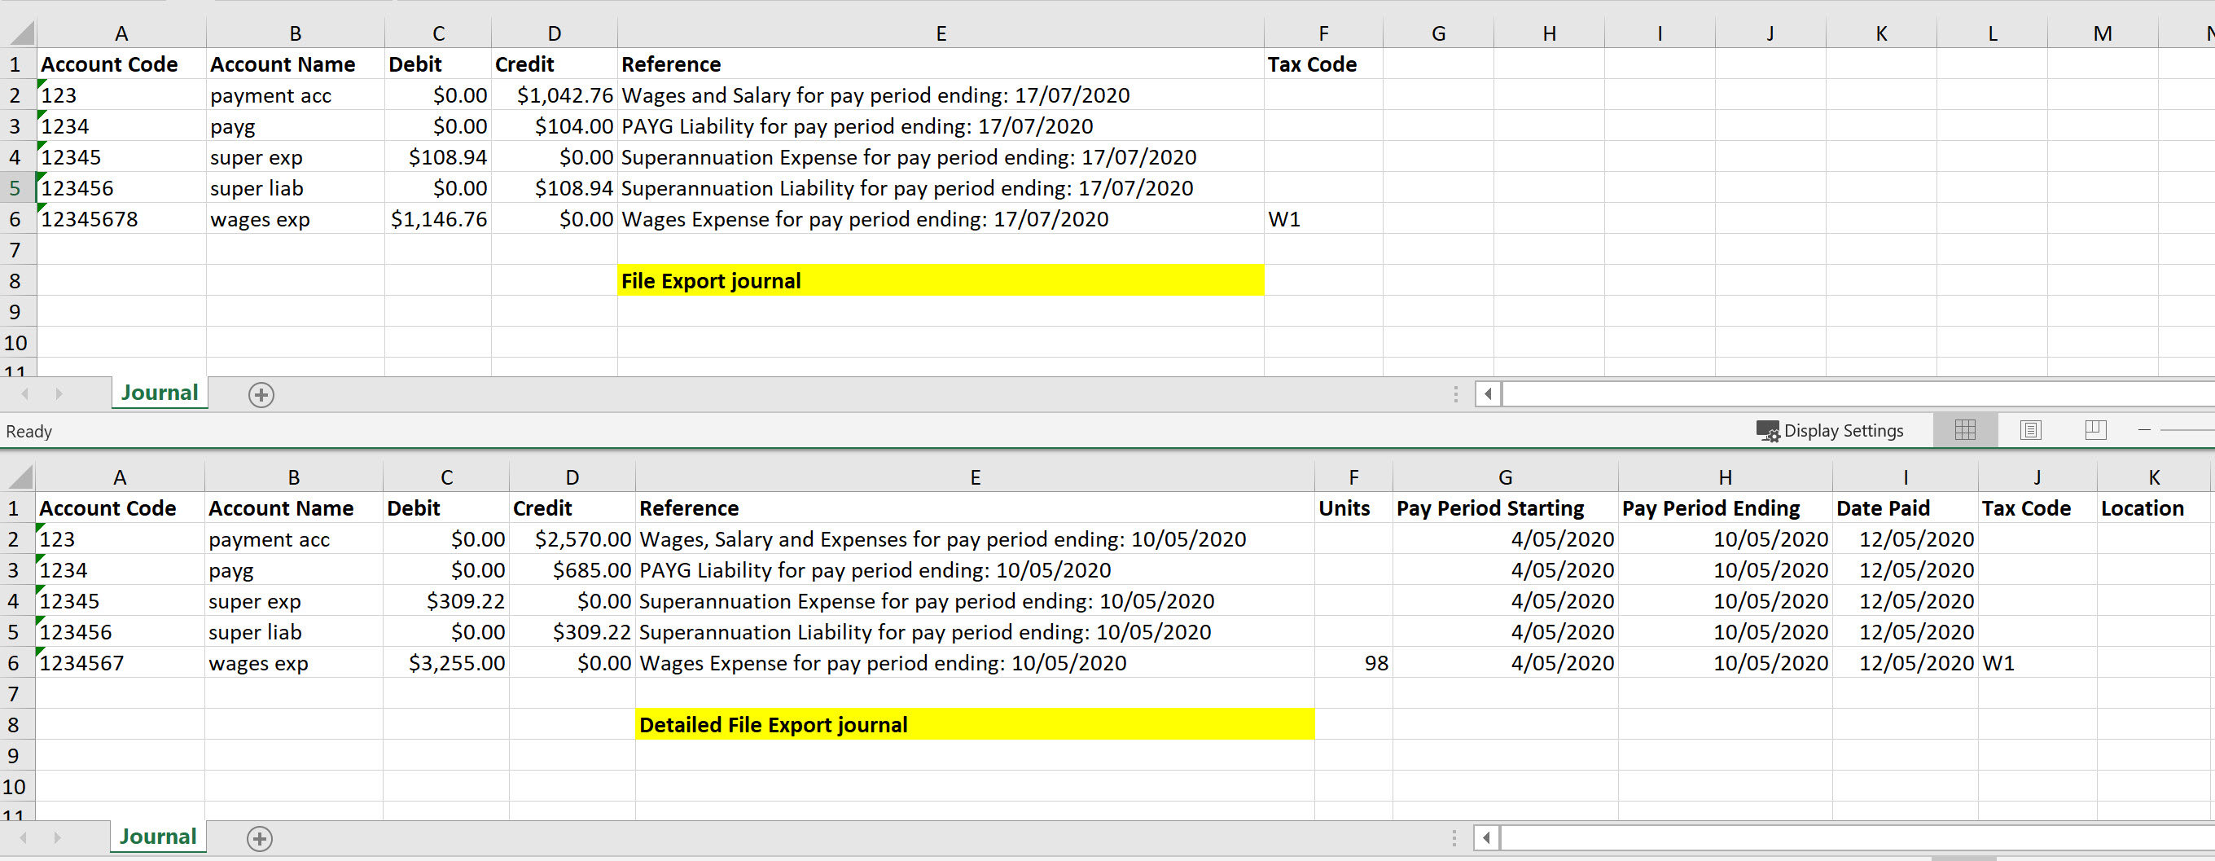2215x861 pixels.
Task: Select column G header in bottom workbook
Action: (x=1505, y=477)
